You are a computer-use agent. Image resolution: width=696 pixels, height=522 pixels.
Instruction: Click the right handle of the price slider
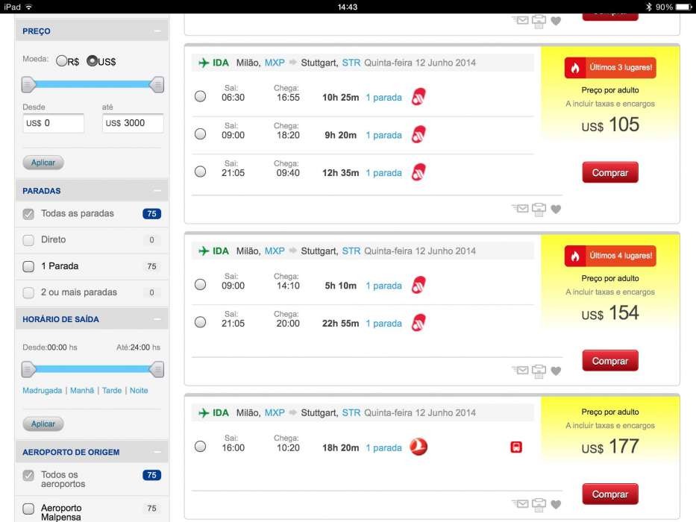[157, 85]
